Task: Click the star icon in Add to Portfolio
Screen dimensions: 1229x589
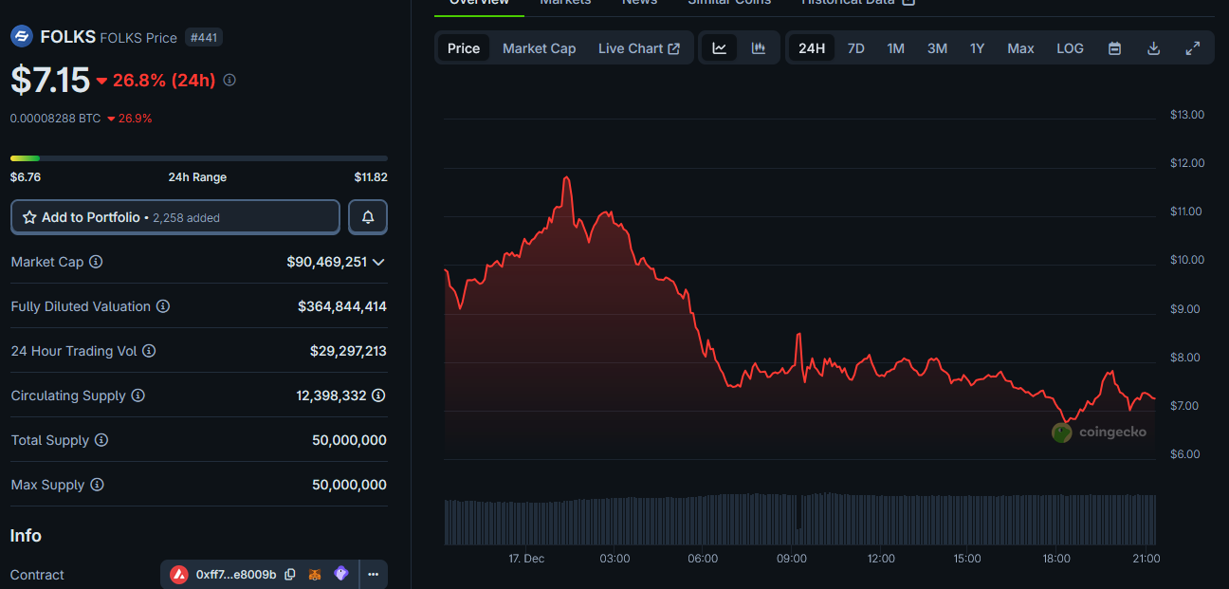Action: point(29,217)
